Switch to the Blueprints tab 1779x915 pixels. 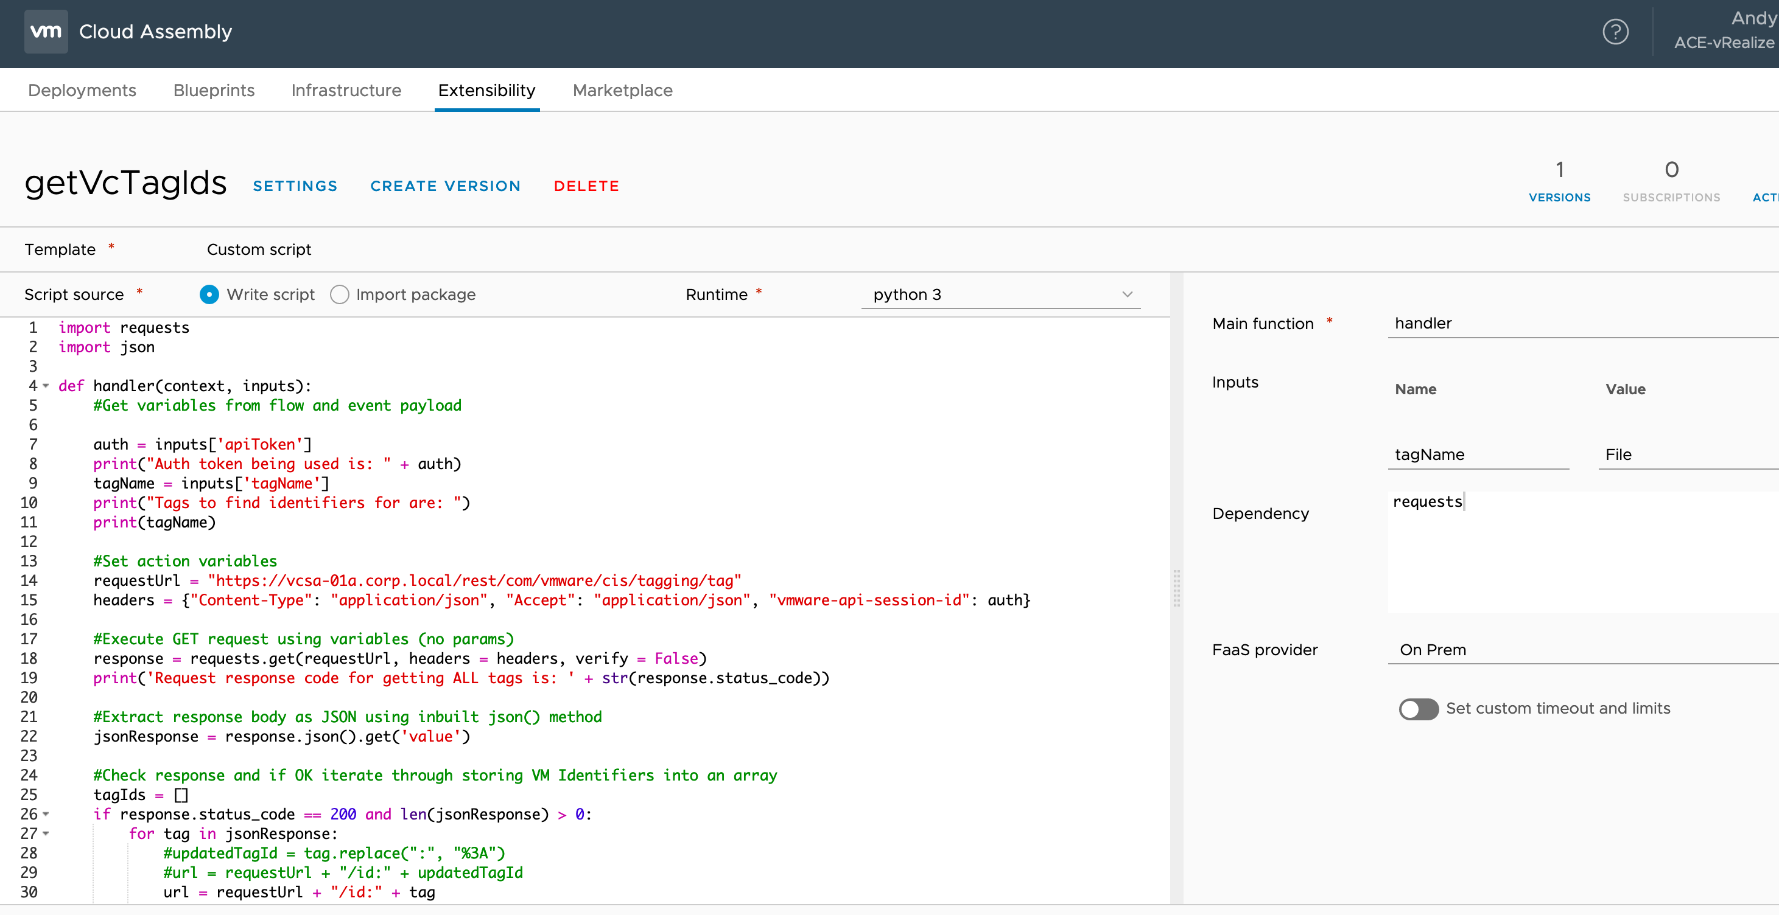click(214, 91)
